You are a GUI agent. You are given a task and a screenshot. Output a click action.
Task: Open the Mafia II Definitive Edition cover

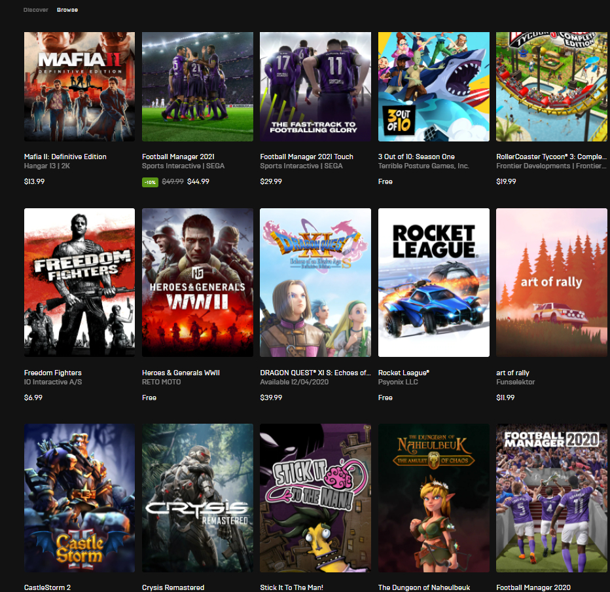[79, 86]
